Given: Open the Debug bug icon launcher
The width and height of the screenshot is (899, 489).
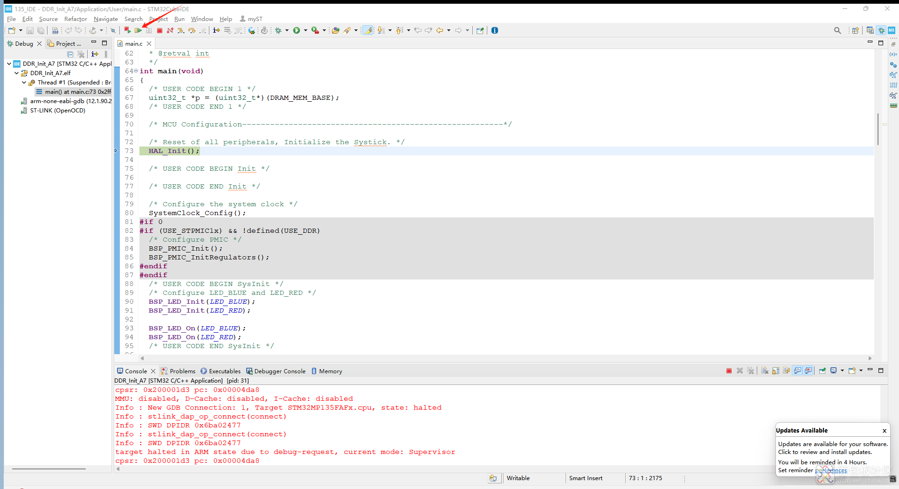Looking at the screenshot, I should click(278, 30).
